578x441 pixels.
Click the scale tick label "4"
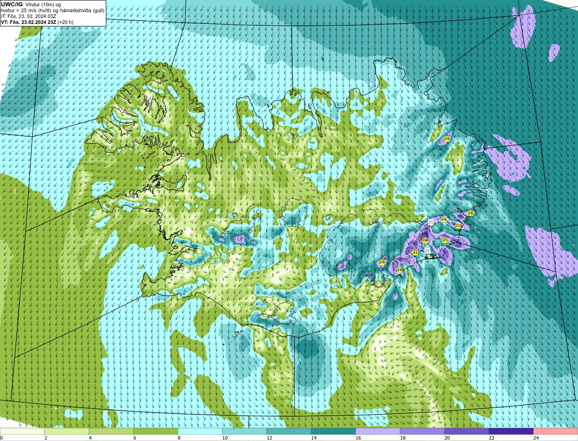(90, 438)
